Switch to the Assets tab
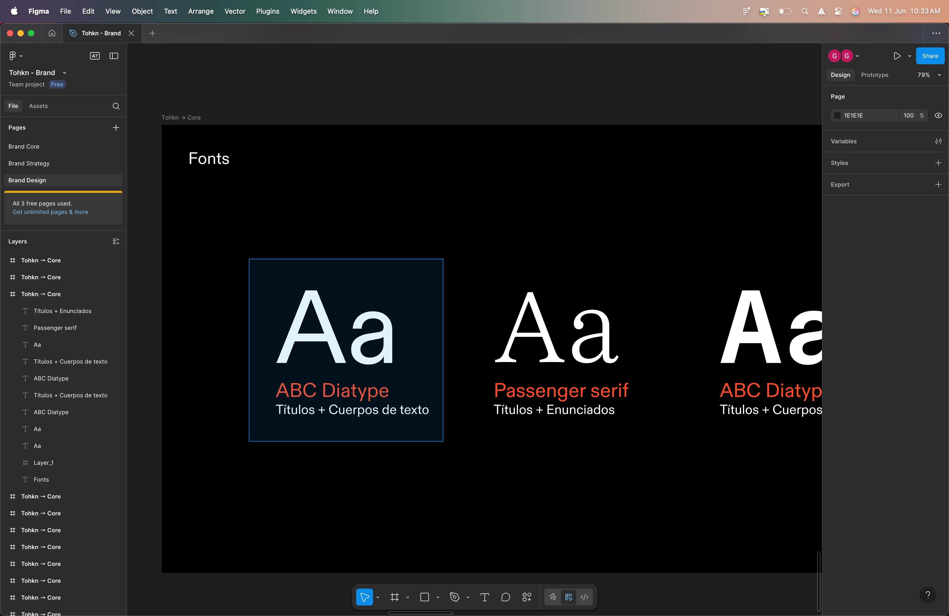The width and height of the screenshot is (949, 616). (x=38, y=106)
